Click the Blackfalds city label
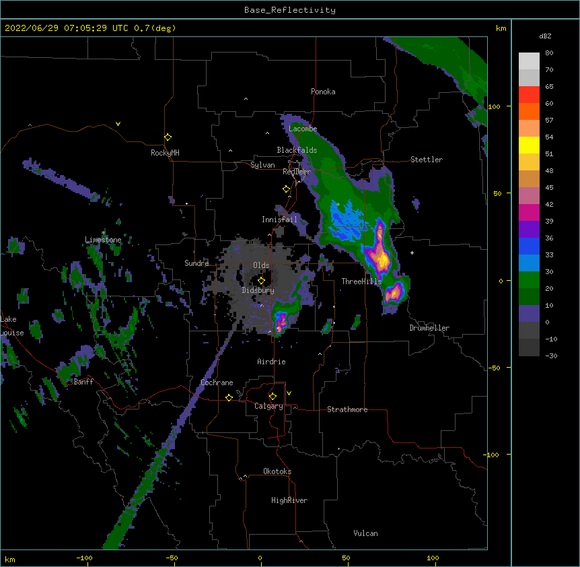Image resolution: width=580 pixels, height=567 pixels. click(297, 150)
